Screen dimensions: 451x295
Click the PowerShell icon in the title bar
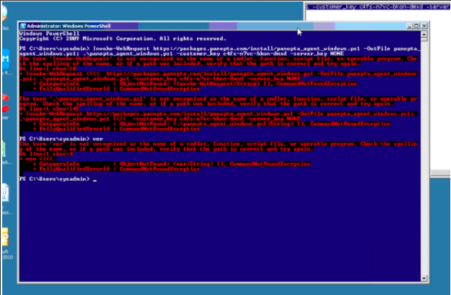point(23,26)
